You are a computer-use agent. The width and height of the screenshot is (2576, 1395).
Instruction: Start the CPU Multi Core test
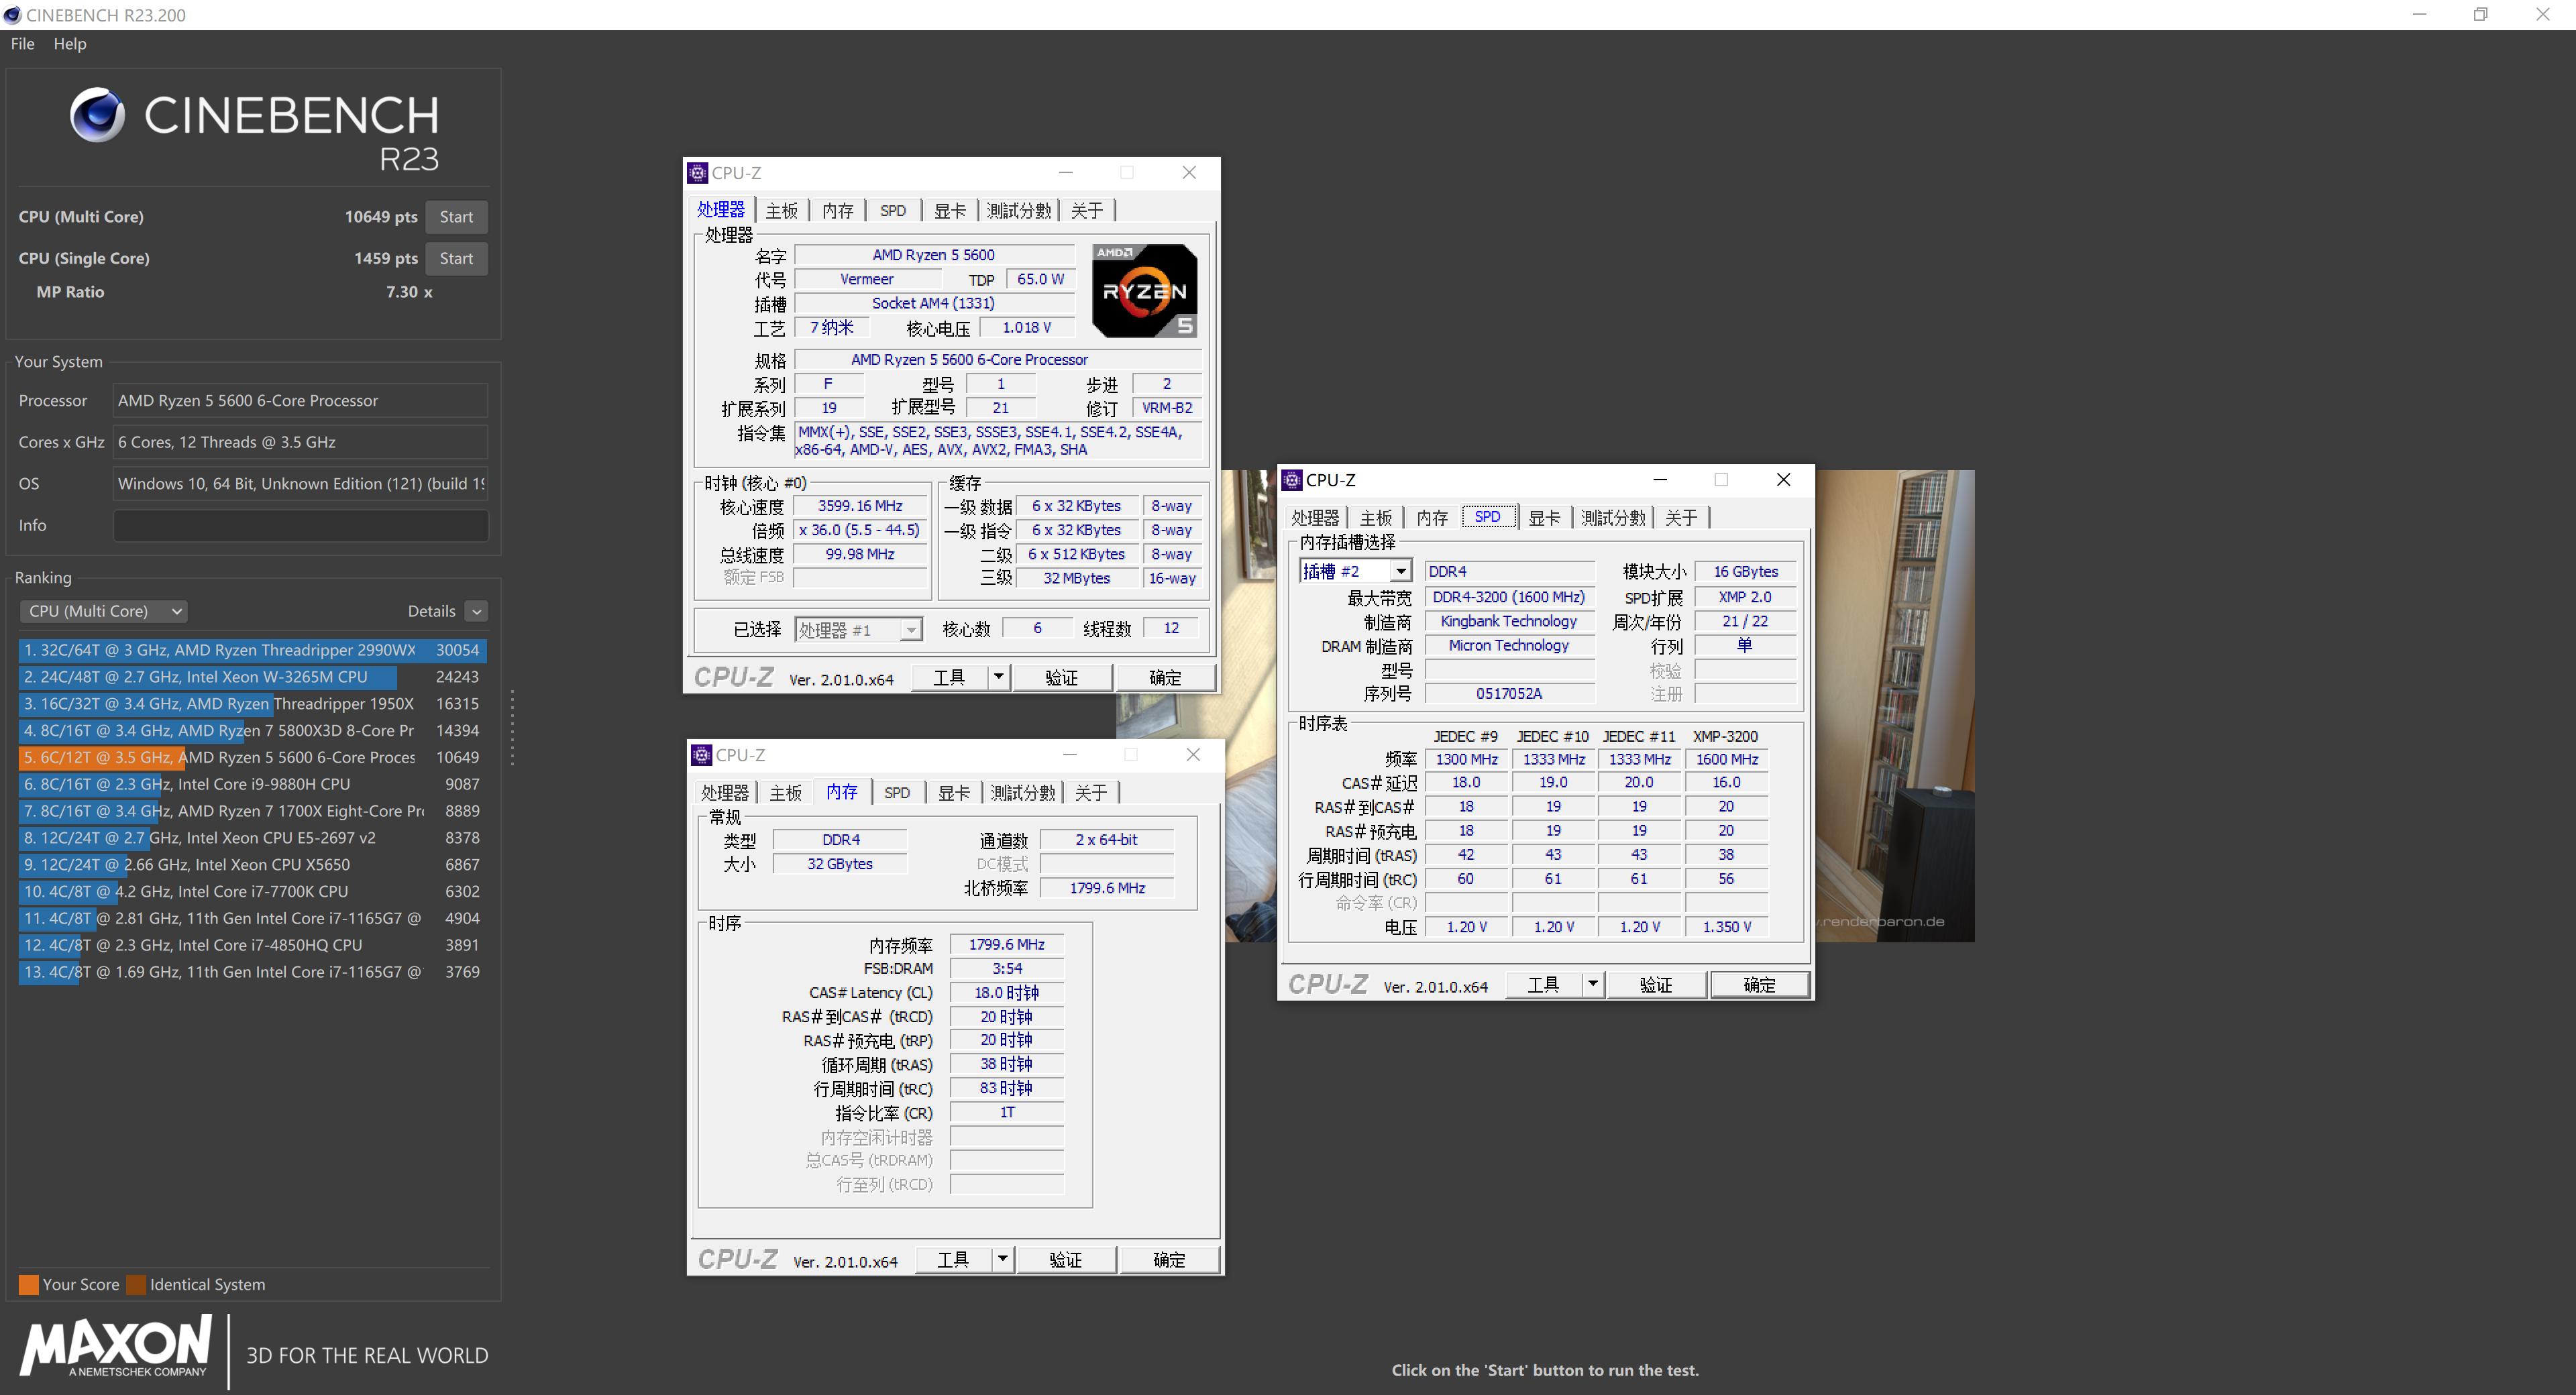click(x=456, y=217)
